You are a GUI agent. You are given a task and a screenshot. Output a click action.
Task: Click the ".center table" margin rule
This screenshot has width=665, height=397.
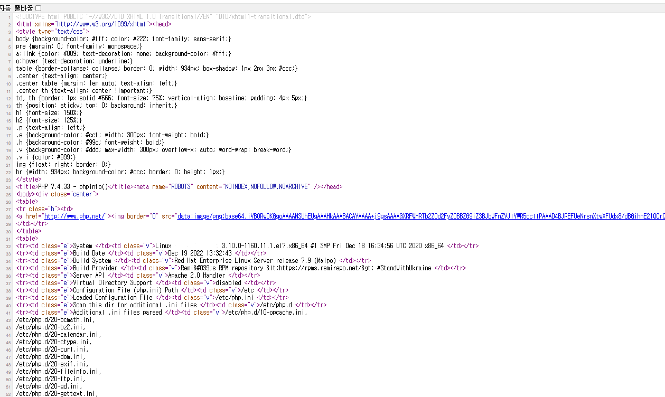[97, 83]
